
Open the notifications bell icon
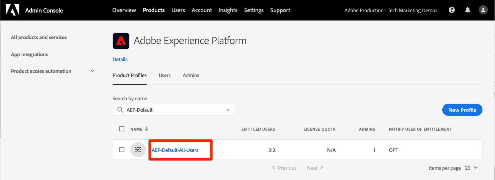pos(467,10)
